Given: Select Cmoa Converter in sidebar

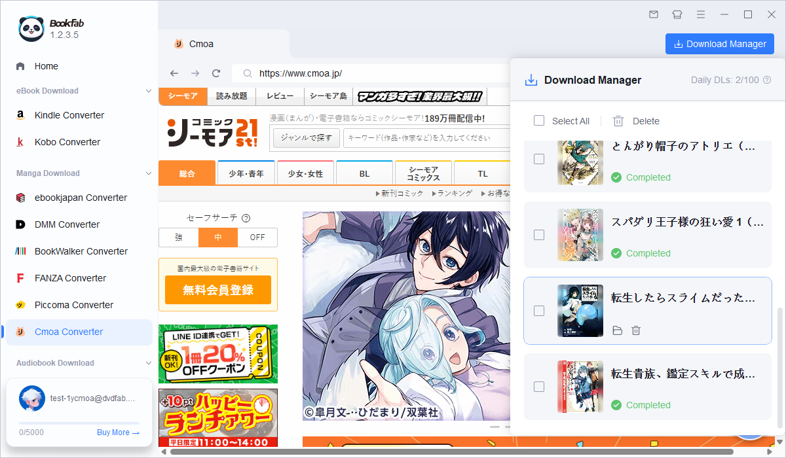Looking at the screenshot, I should pyautogui.click(x=79, y=332).
